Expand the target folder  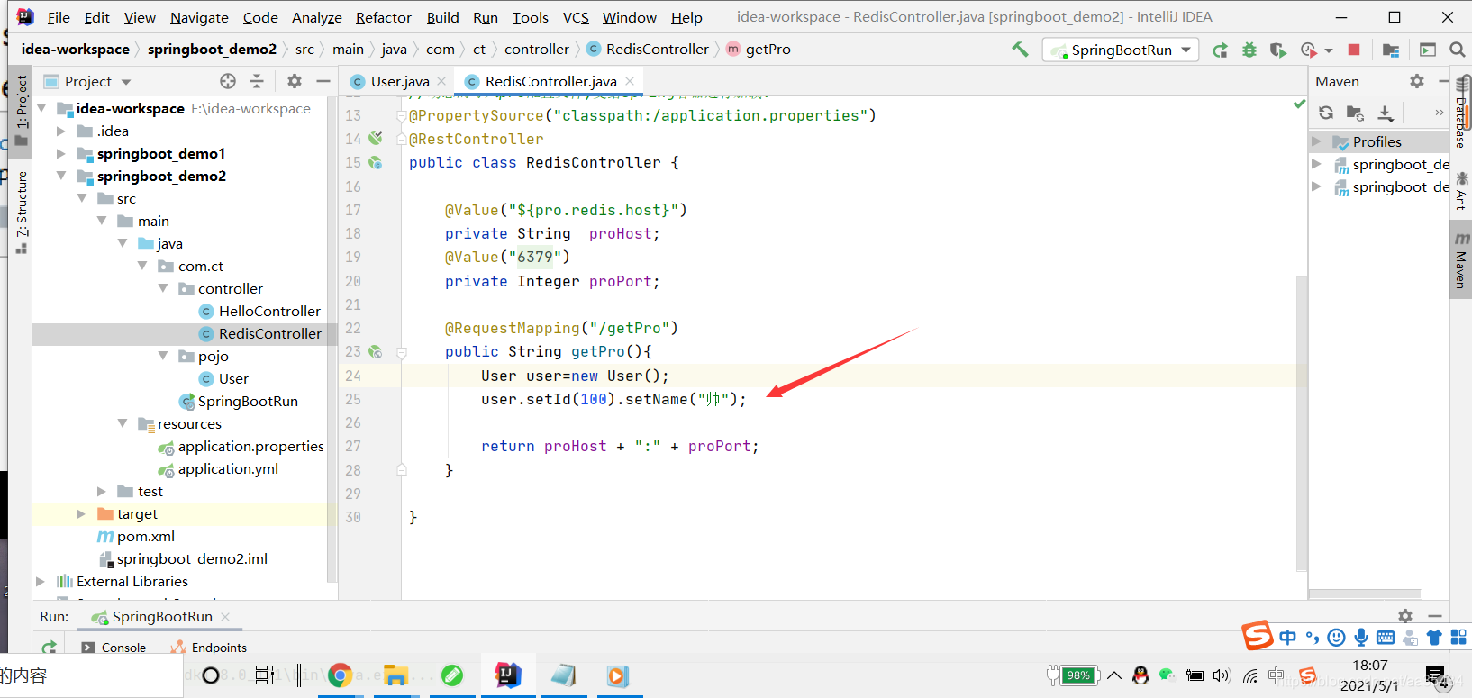click(x=81, y=514)
